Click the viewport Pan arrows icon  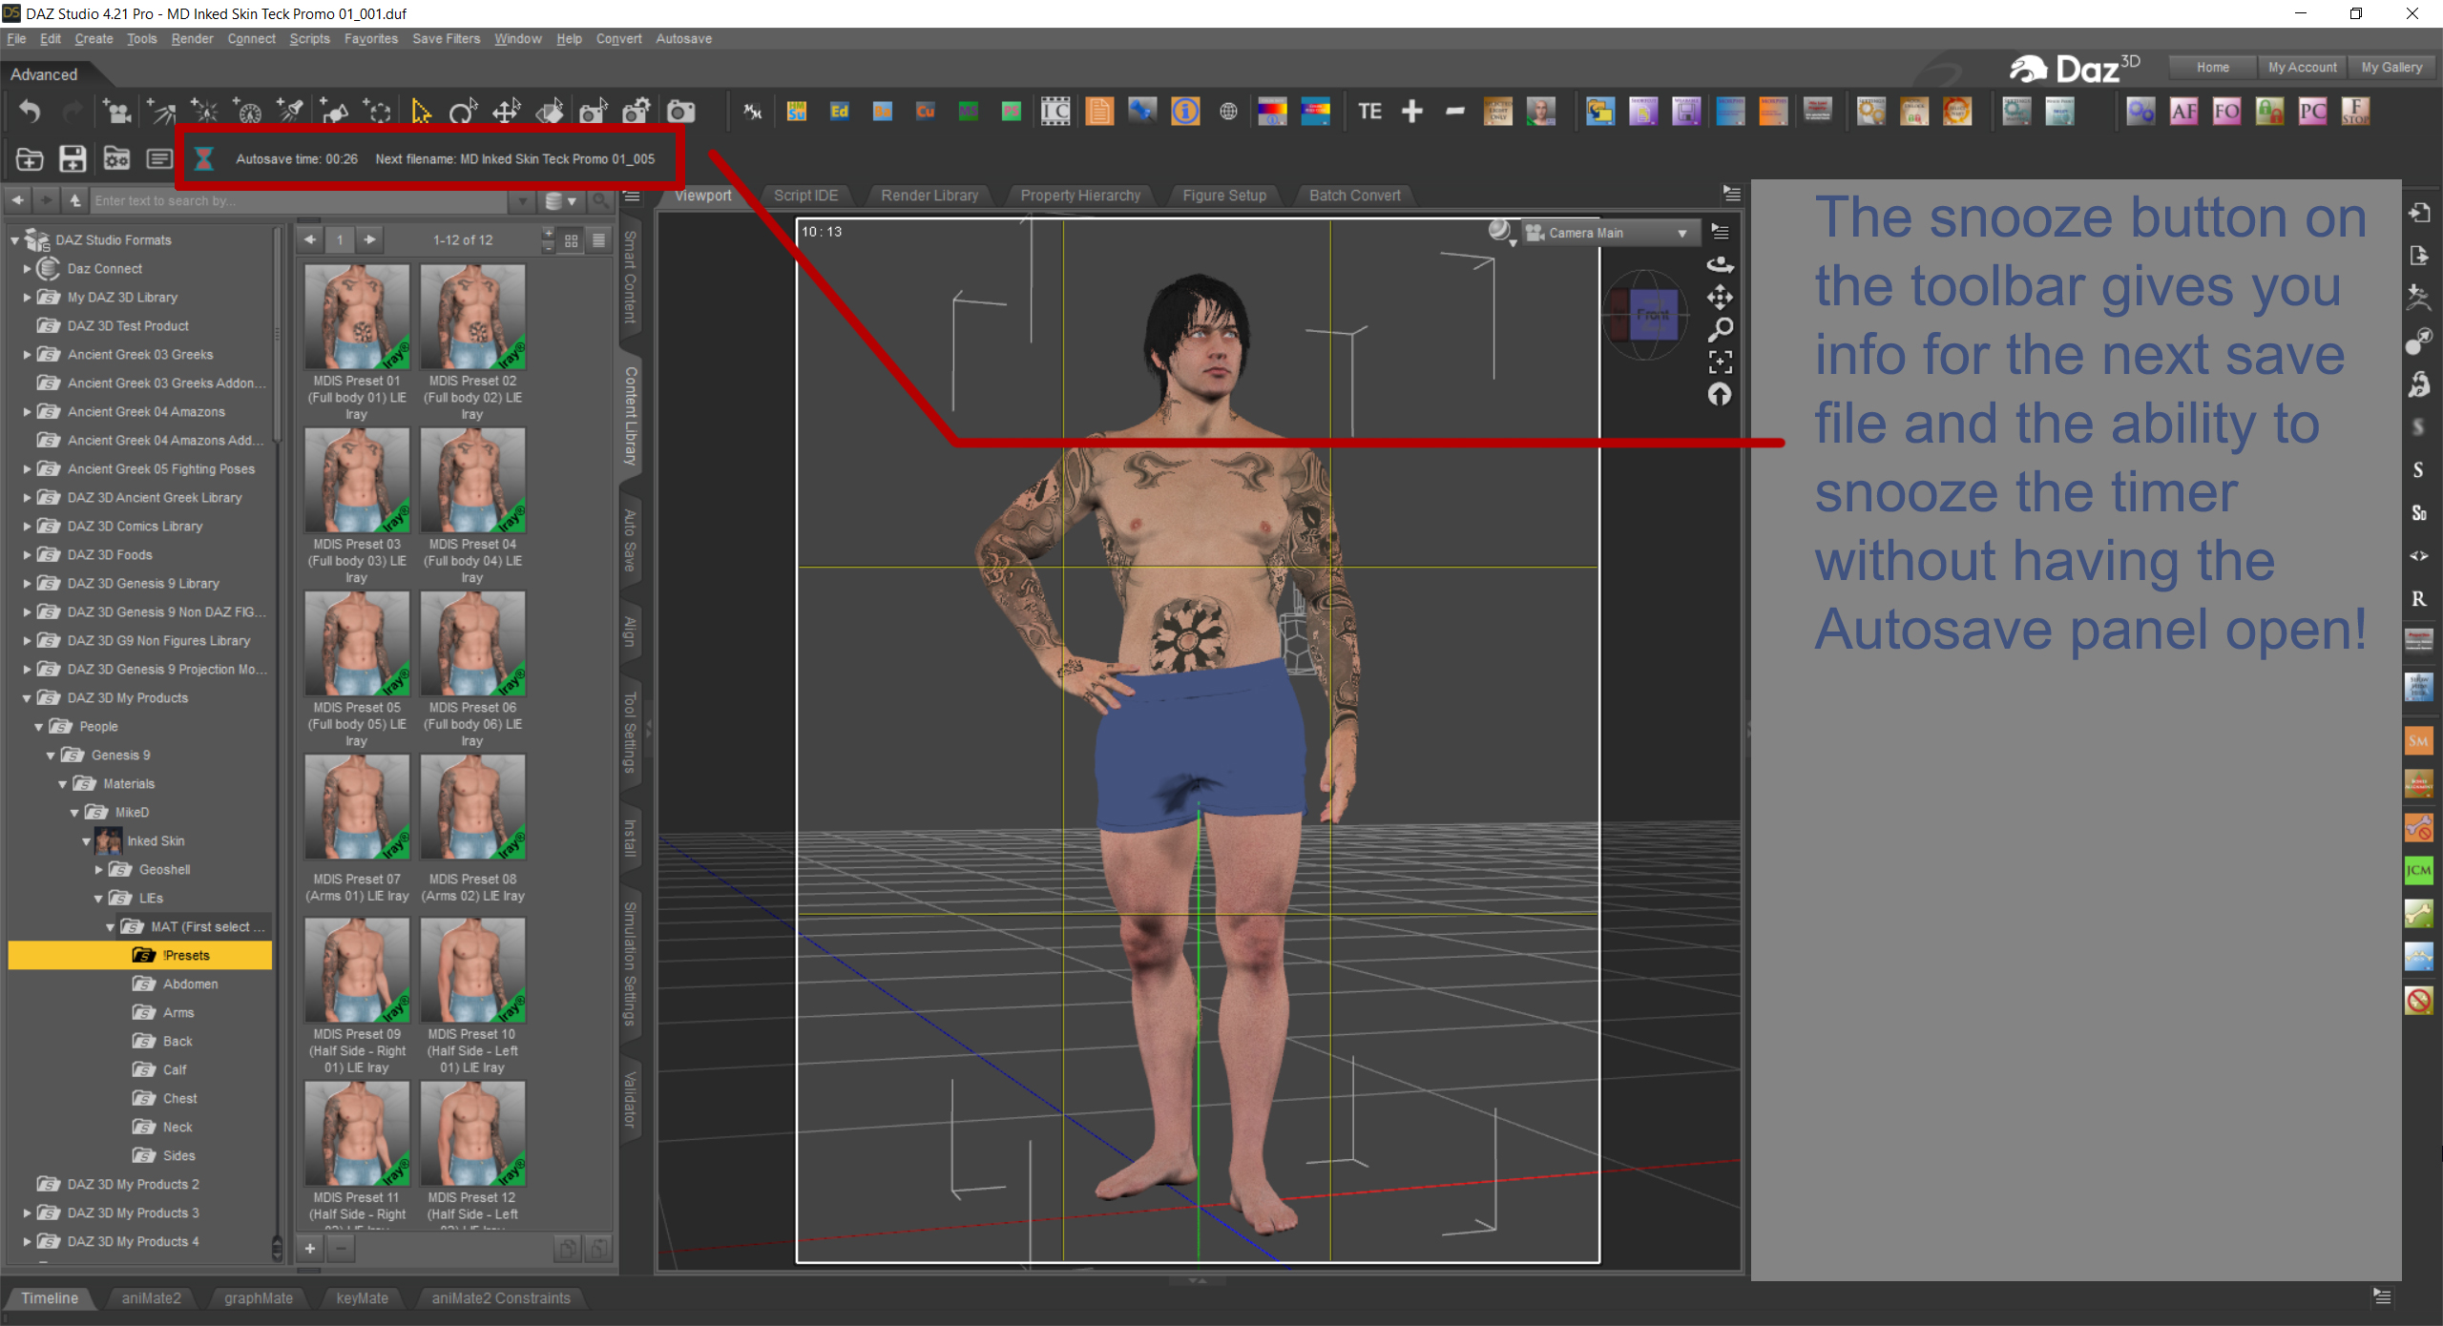(1720, 298)
